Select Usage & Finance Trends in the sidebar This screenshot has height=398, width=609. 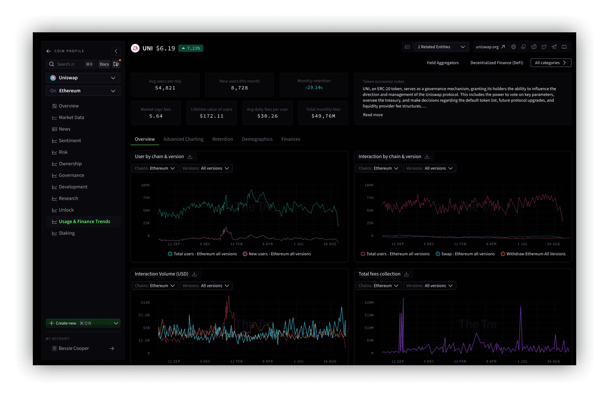(83, 221)
